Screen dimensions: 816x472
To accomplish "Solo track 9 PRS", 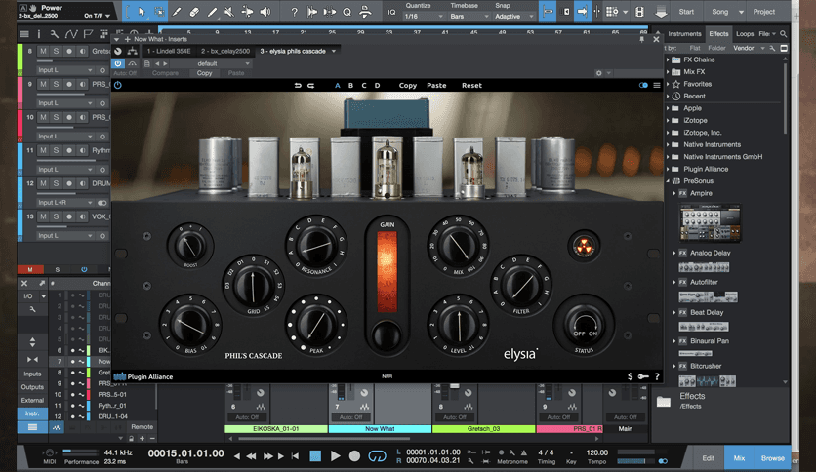I will (56, 84).
